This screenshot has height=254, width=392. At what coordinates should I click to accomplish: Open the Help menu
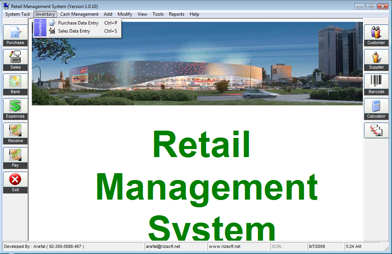click(194, 14)
